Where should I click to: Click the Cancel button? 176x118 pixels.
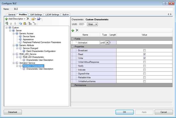point(164,112)
